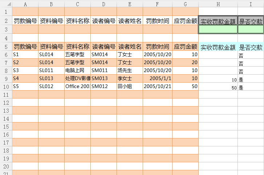Select the row 11 header

tap(6, 94)
